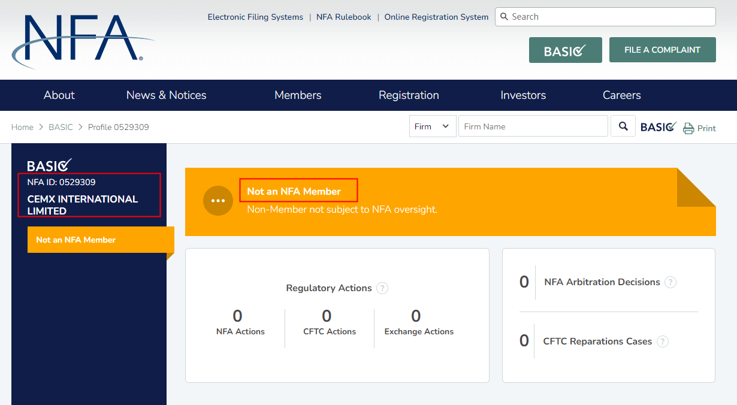Viewport: 737px width, 405px height.
Task: Click the CFTC Actions count
Action: tap(327, 316)
